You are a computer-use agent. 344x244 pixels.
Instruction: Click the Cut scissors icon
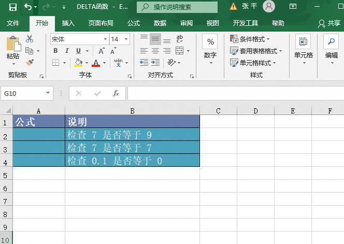pos(30,39)
